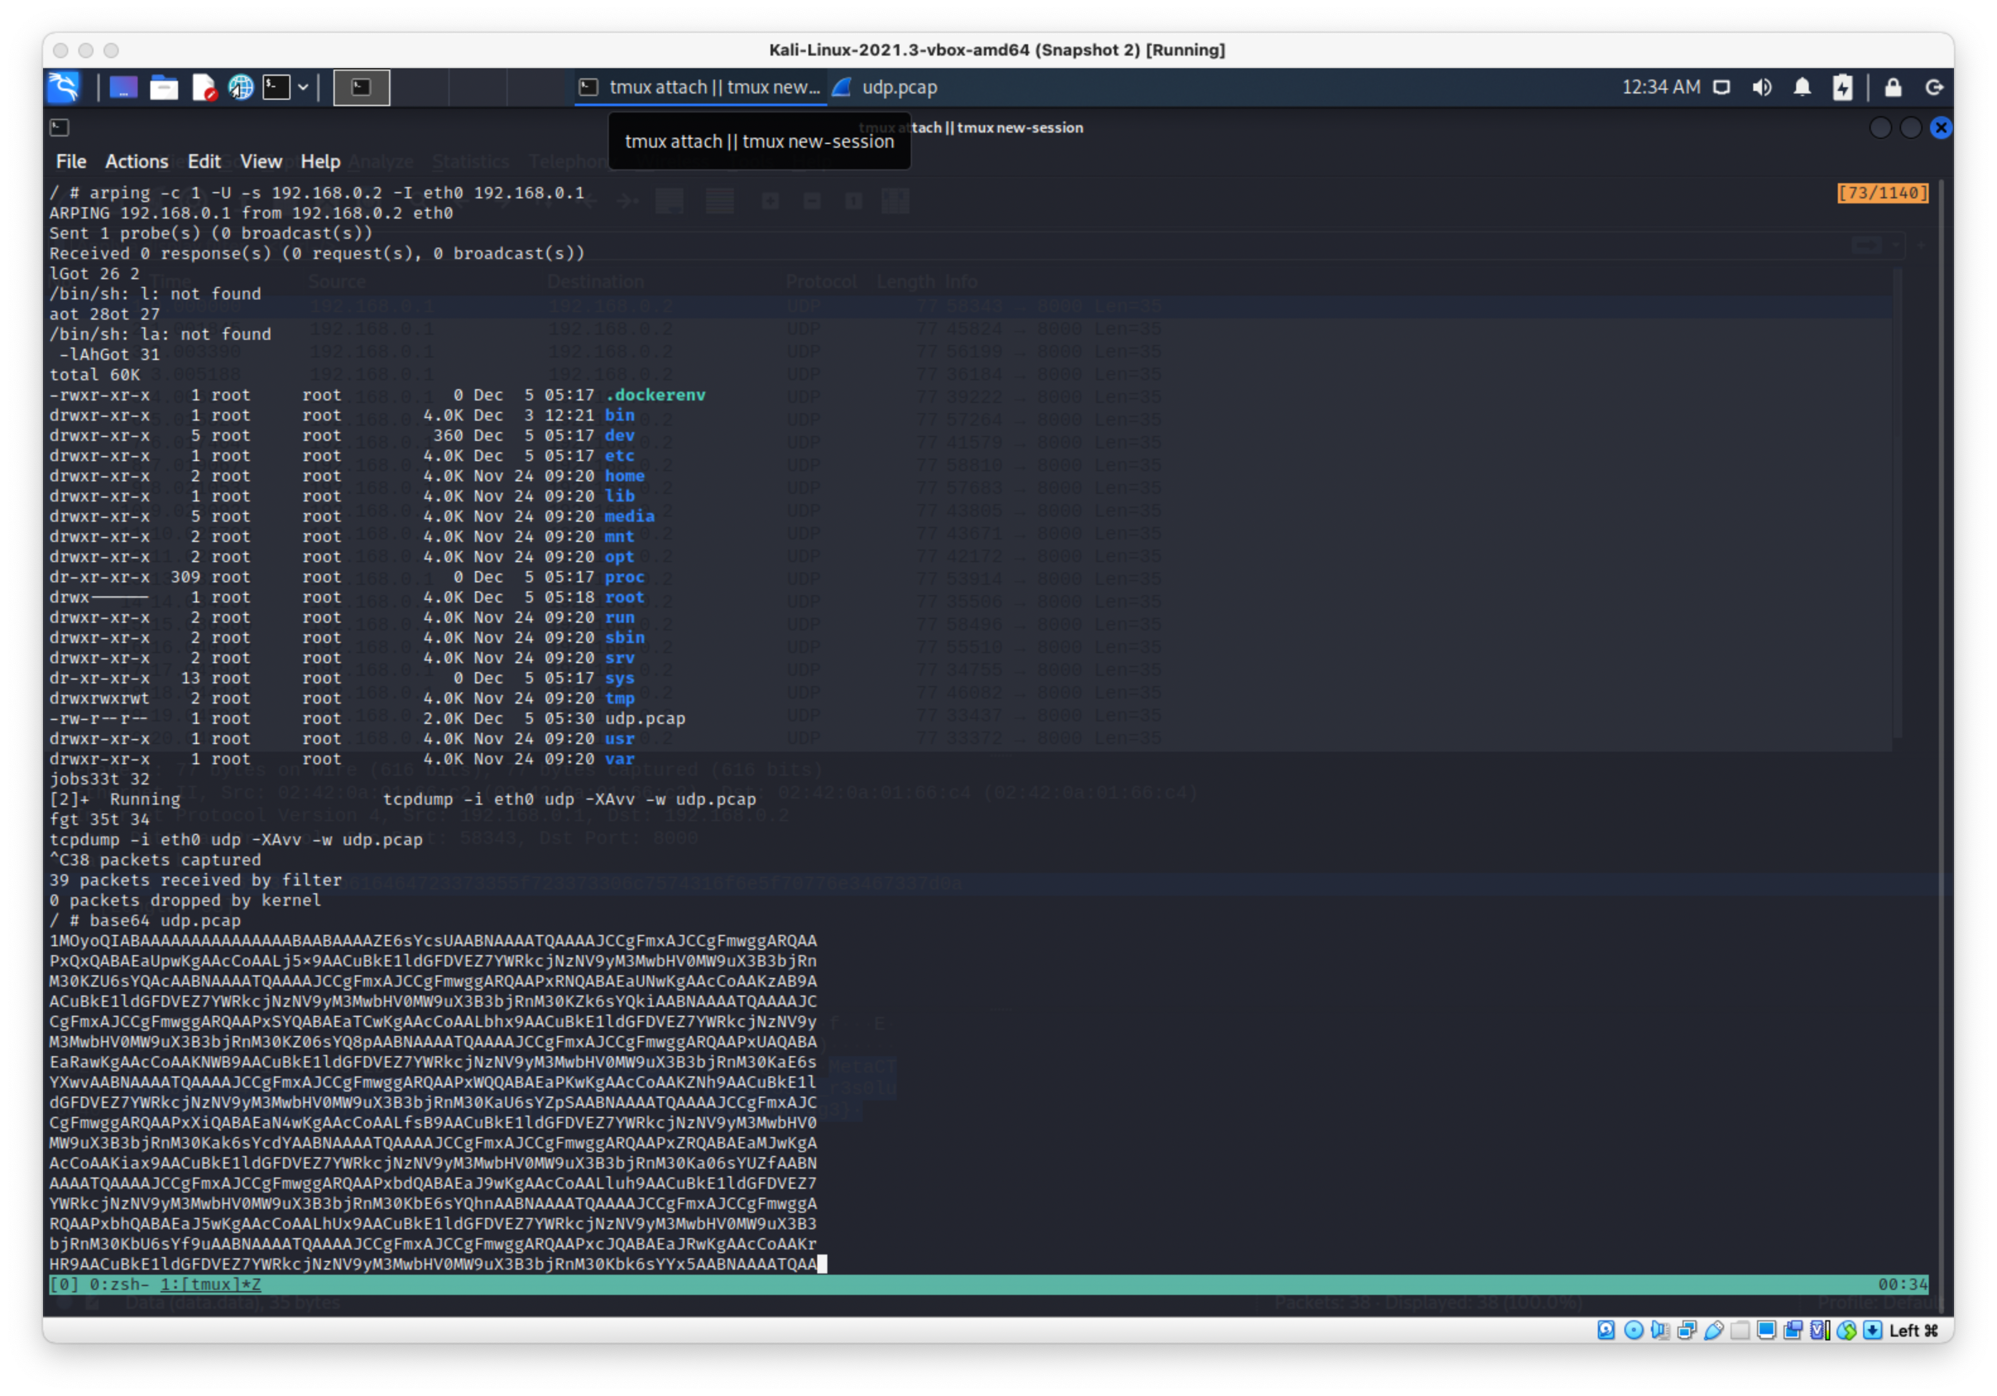
Task: Click the terminal cursor block at output end
Action: tap(822, 1264)
